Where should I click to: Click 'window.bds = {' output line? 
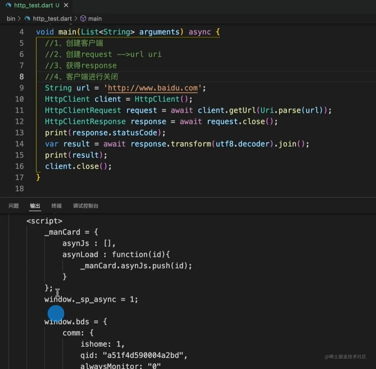tap(76, 322)
